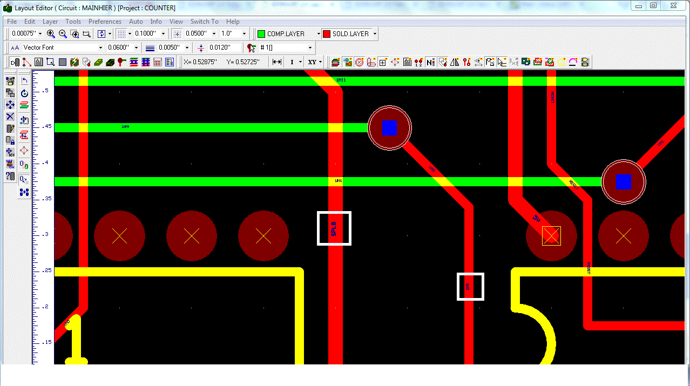Viewport: 690px width, 386px height.
Task: Click the red-green layer swap icon
Action: (x=24, y=105)
